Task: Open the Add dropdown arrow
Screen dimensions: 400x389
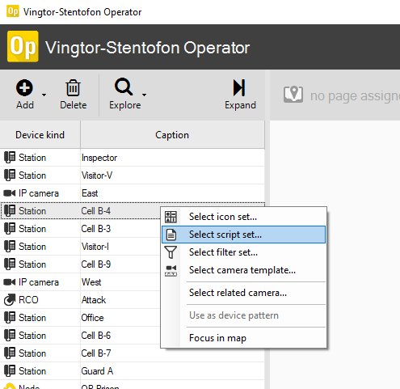Action: [x=44, y=95]
